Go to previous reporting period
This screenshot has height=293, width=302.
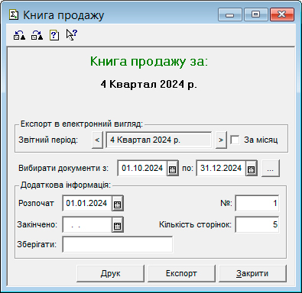pos(97,140)
